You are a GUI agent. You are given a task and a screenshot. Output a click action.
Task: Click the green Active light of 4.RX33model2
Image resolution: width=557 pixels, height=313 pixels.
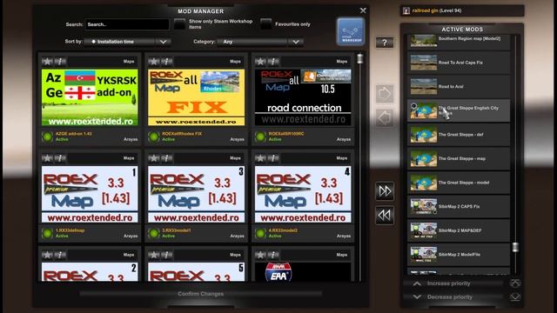260,233
